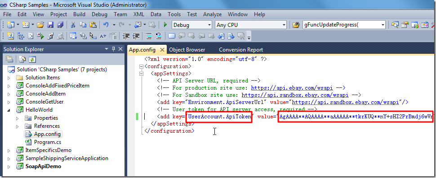436x178 pixels.
Task: Open the File menu
Action: point(7,14)
